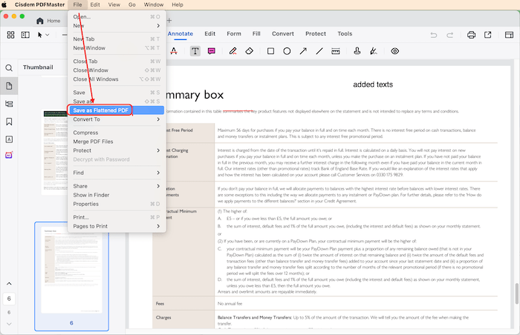Open the bookmarks panel in sidebar

[9, 122]
